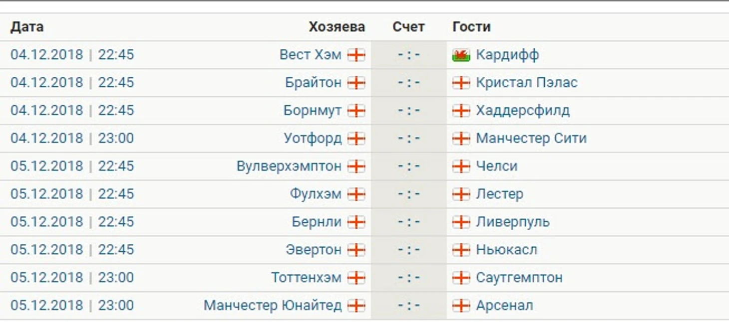The height and width of the screenshot is (322, 729).
Task: Select the Брайтон home team link
Action: (x=313, y=82)
